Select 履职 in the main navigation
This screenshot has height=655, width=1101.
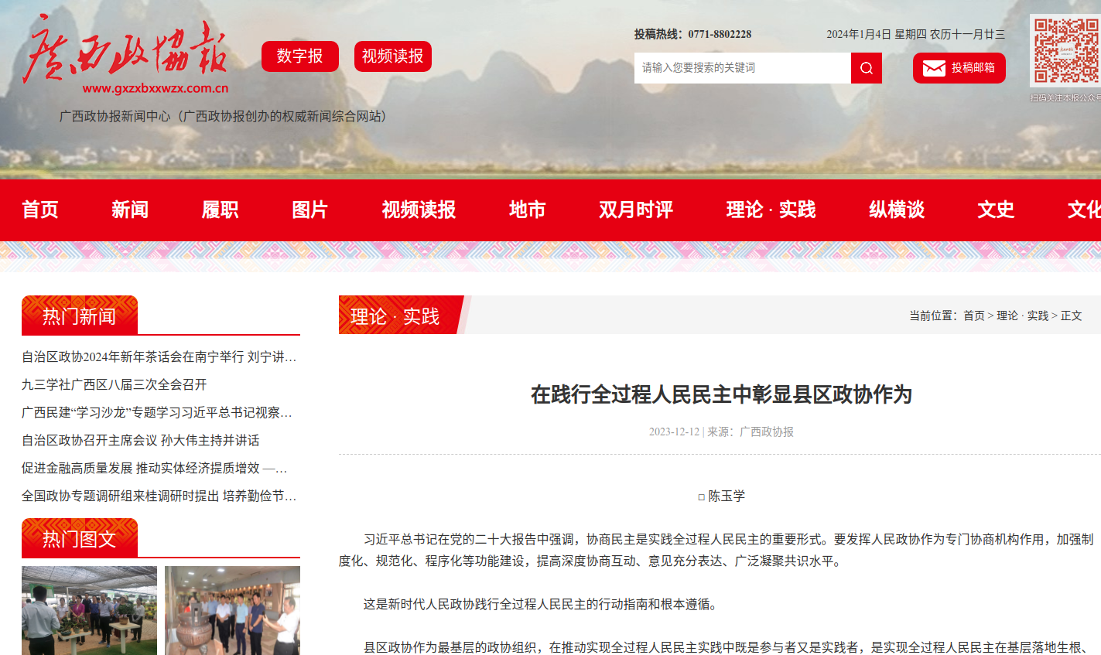pyautogui.click(x=220, y=210)
